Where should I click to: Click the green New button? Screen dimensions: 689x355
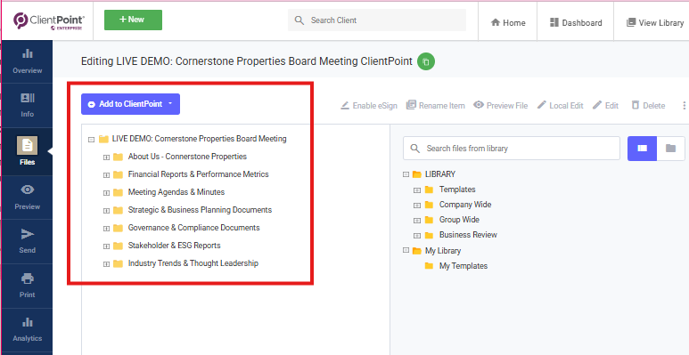point(133,20)
